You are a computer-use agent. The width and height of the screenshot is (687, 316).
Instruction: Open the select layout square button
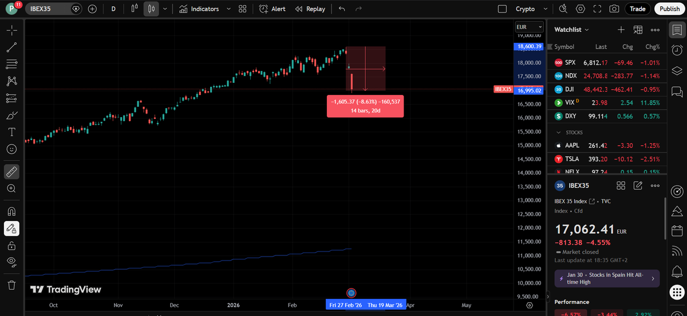[x=502, y=9]
